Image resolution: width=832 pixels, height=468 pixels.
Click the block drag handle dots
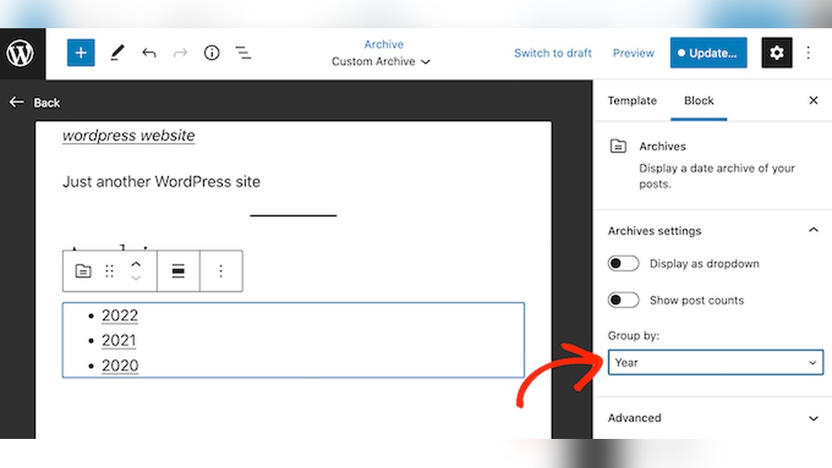(109, 271)
